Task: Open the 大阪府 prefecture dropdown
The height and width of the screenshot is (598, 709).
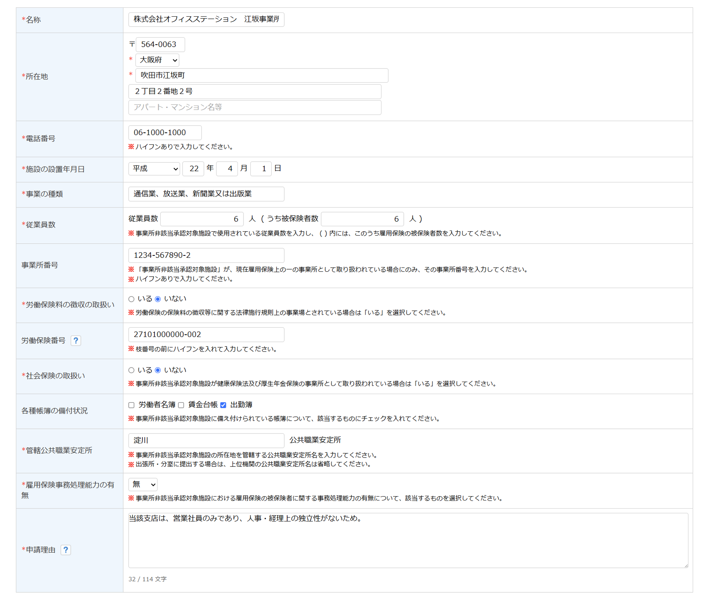Action: click(157, 60)
